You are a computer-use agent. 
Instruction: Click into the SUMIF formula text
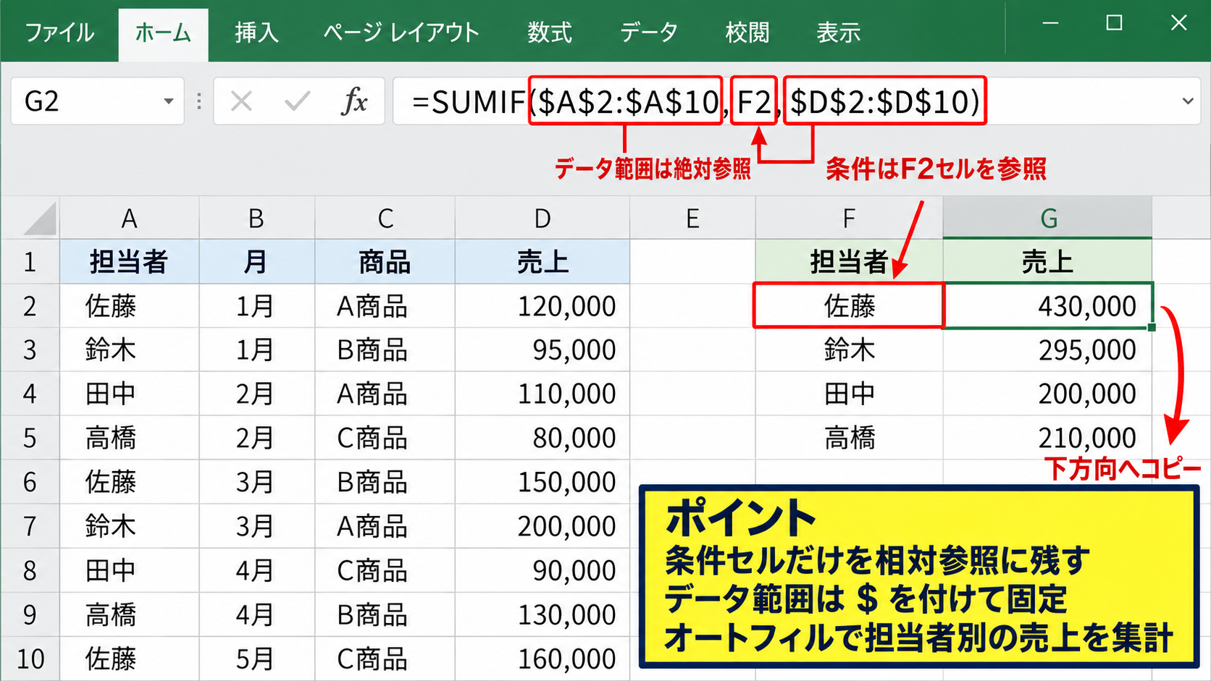695,101
